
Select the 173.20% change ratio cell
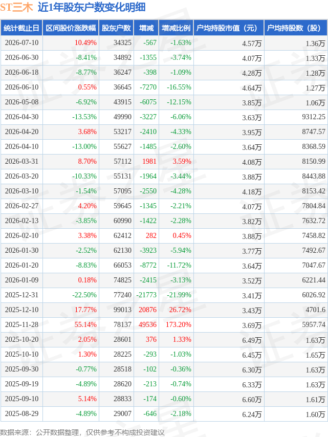point(179,324)
